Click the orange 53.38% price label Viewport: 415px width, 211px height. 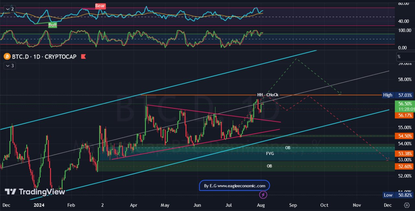(405, 153)
